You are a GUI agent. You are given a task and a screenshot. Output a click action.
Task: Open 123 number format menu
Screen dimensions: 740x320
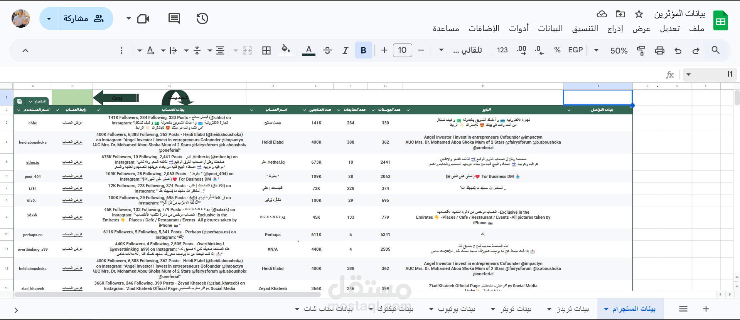click(x=502, y=50)
